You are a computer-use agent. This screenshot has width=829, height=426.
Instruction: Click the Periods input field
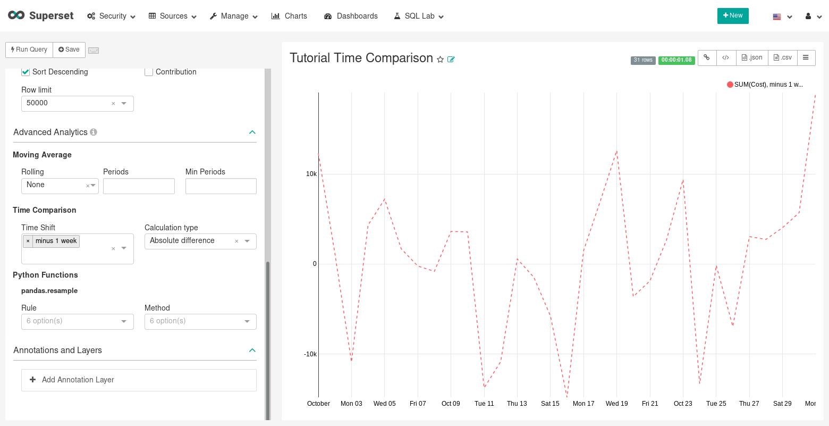pyautogui.click(x=139, y=186)
